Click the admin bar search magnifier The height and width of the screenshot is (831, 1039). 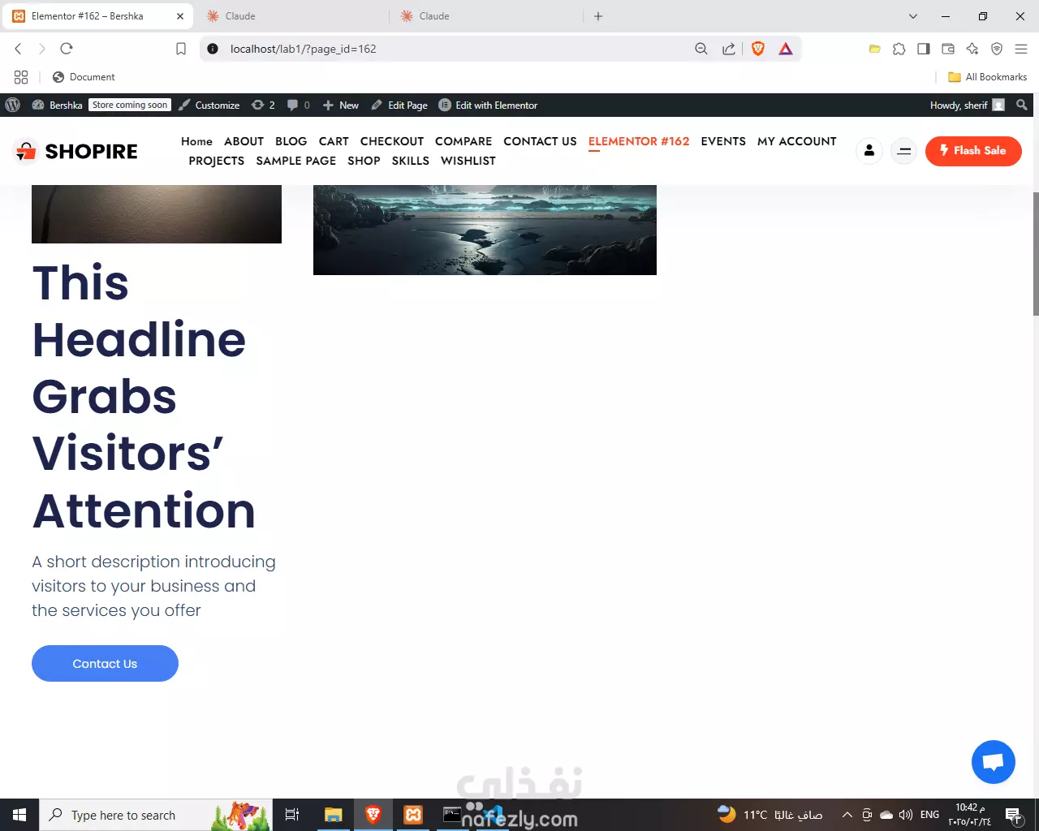pyautogui.click(x=1022, y=105)
